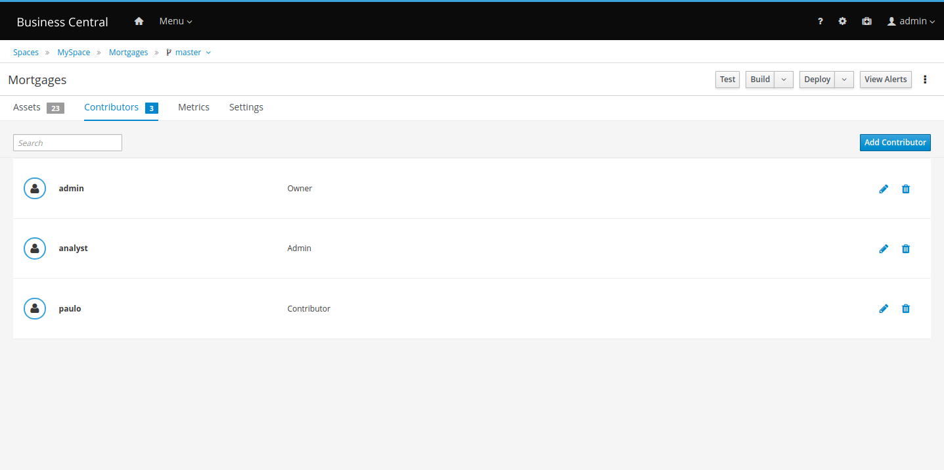Click the home icon in top bar
Screen dimensions: 944x470
click(139, 21)
